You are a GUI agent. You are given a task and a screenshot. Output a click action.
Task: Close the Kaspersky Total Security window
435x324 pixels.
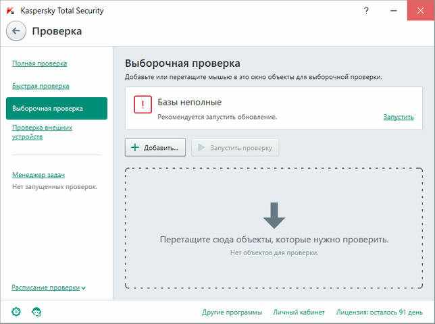coord(421,11)
